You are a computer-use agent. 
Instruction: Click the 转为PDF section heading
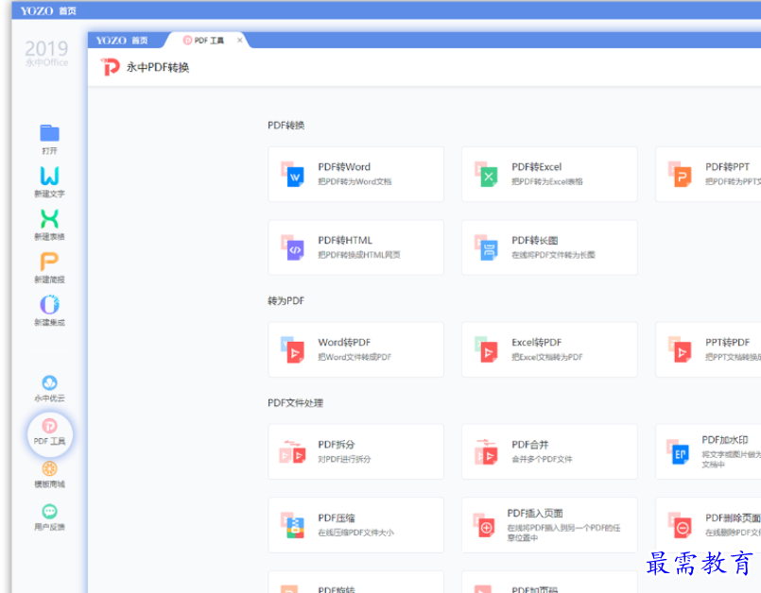click(x=286, y=300)
